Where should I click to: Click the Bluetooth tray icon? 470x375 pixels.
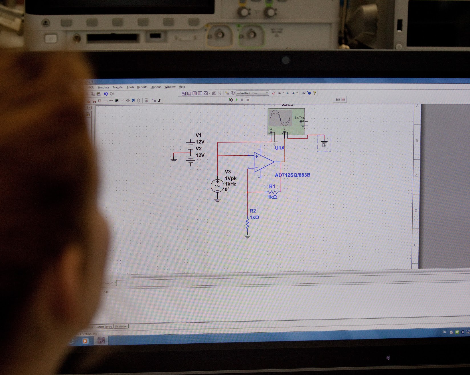pos(463,332)
